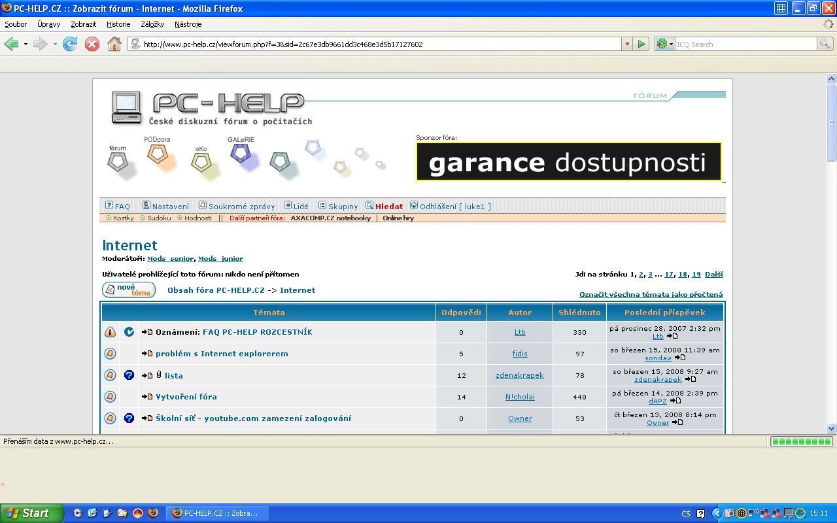Click the green Go arrow beside URL bar
Screen dimensions: 837x523
641,44
